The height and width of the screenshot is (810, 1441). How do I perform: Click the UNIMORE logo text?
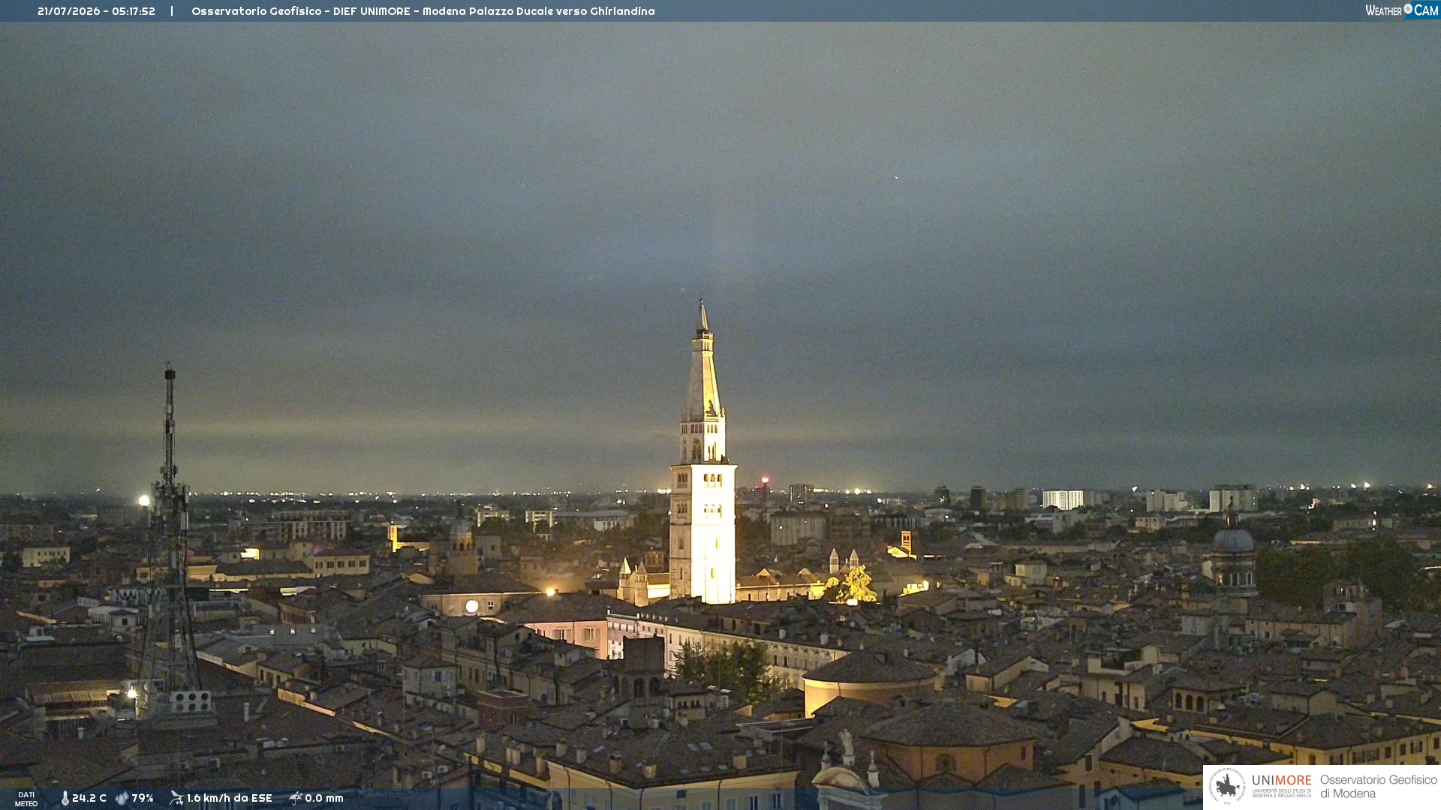point(1282,781)
